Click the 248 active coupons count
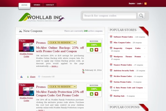 pyautogui.click(x=86, y=31)
